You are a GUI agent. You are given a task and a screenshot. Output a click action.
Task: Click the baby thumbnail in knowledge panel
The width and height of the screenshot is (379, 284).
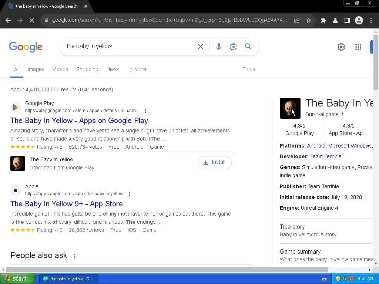pos(290,108)
